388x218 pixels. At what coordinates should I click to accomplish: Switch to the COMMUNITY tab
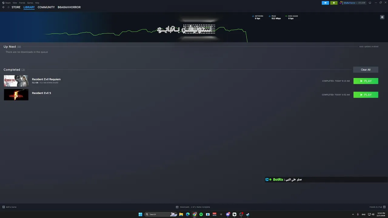pos(46,7)
